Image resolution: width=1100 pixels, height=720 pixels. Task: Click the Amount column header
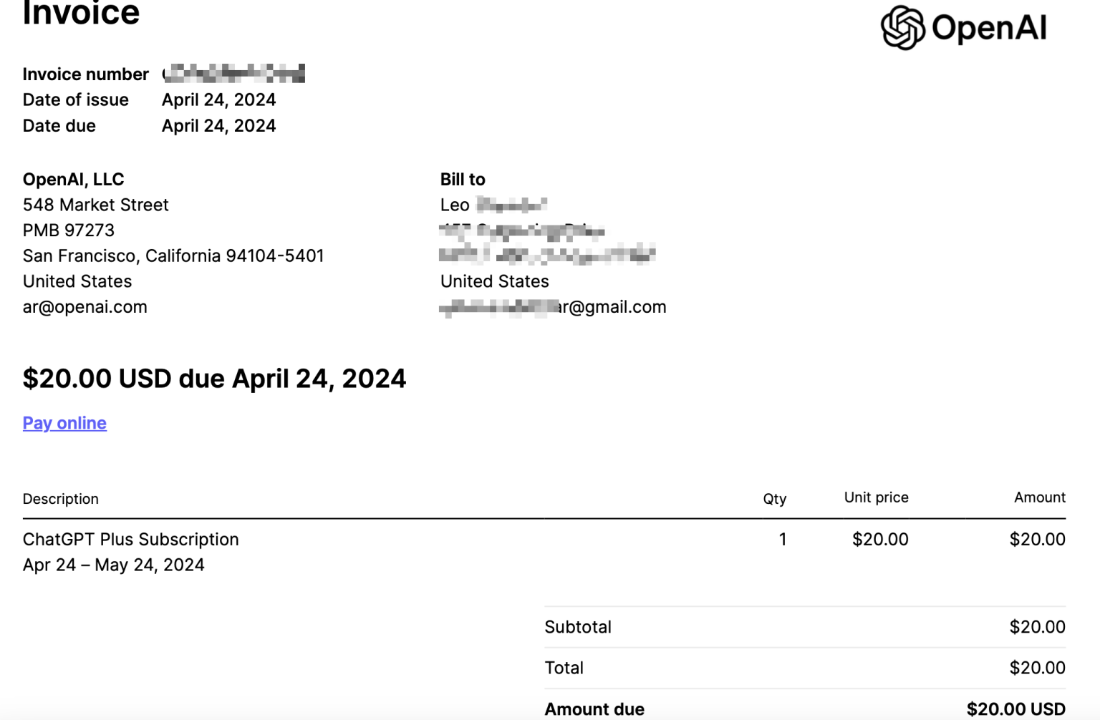[1039, 497]
